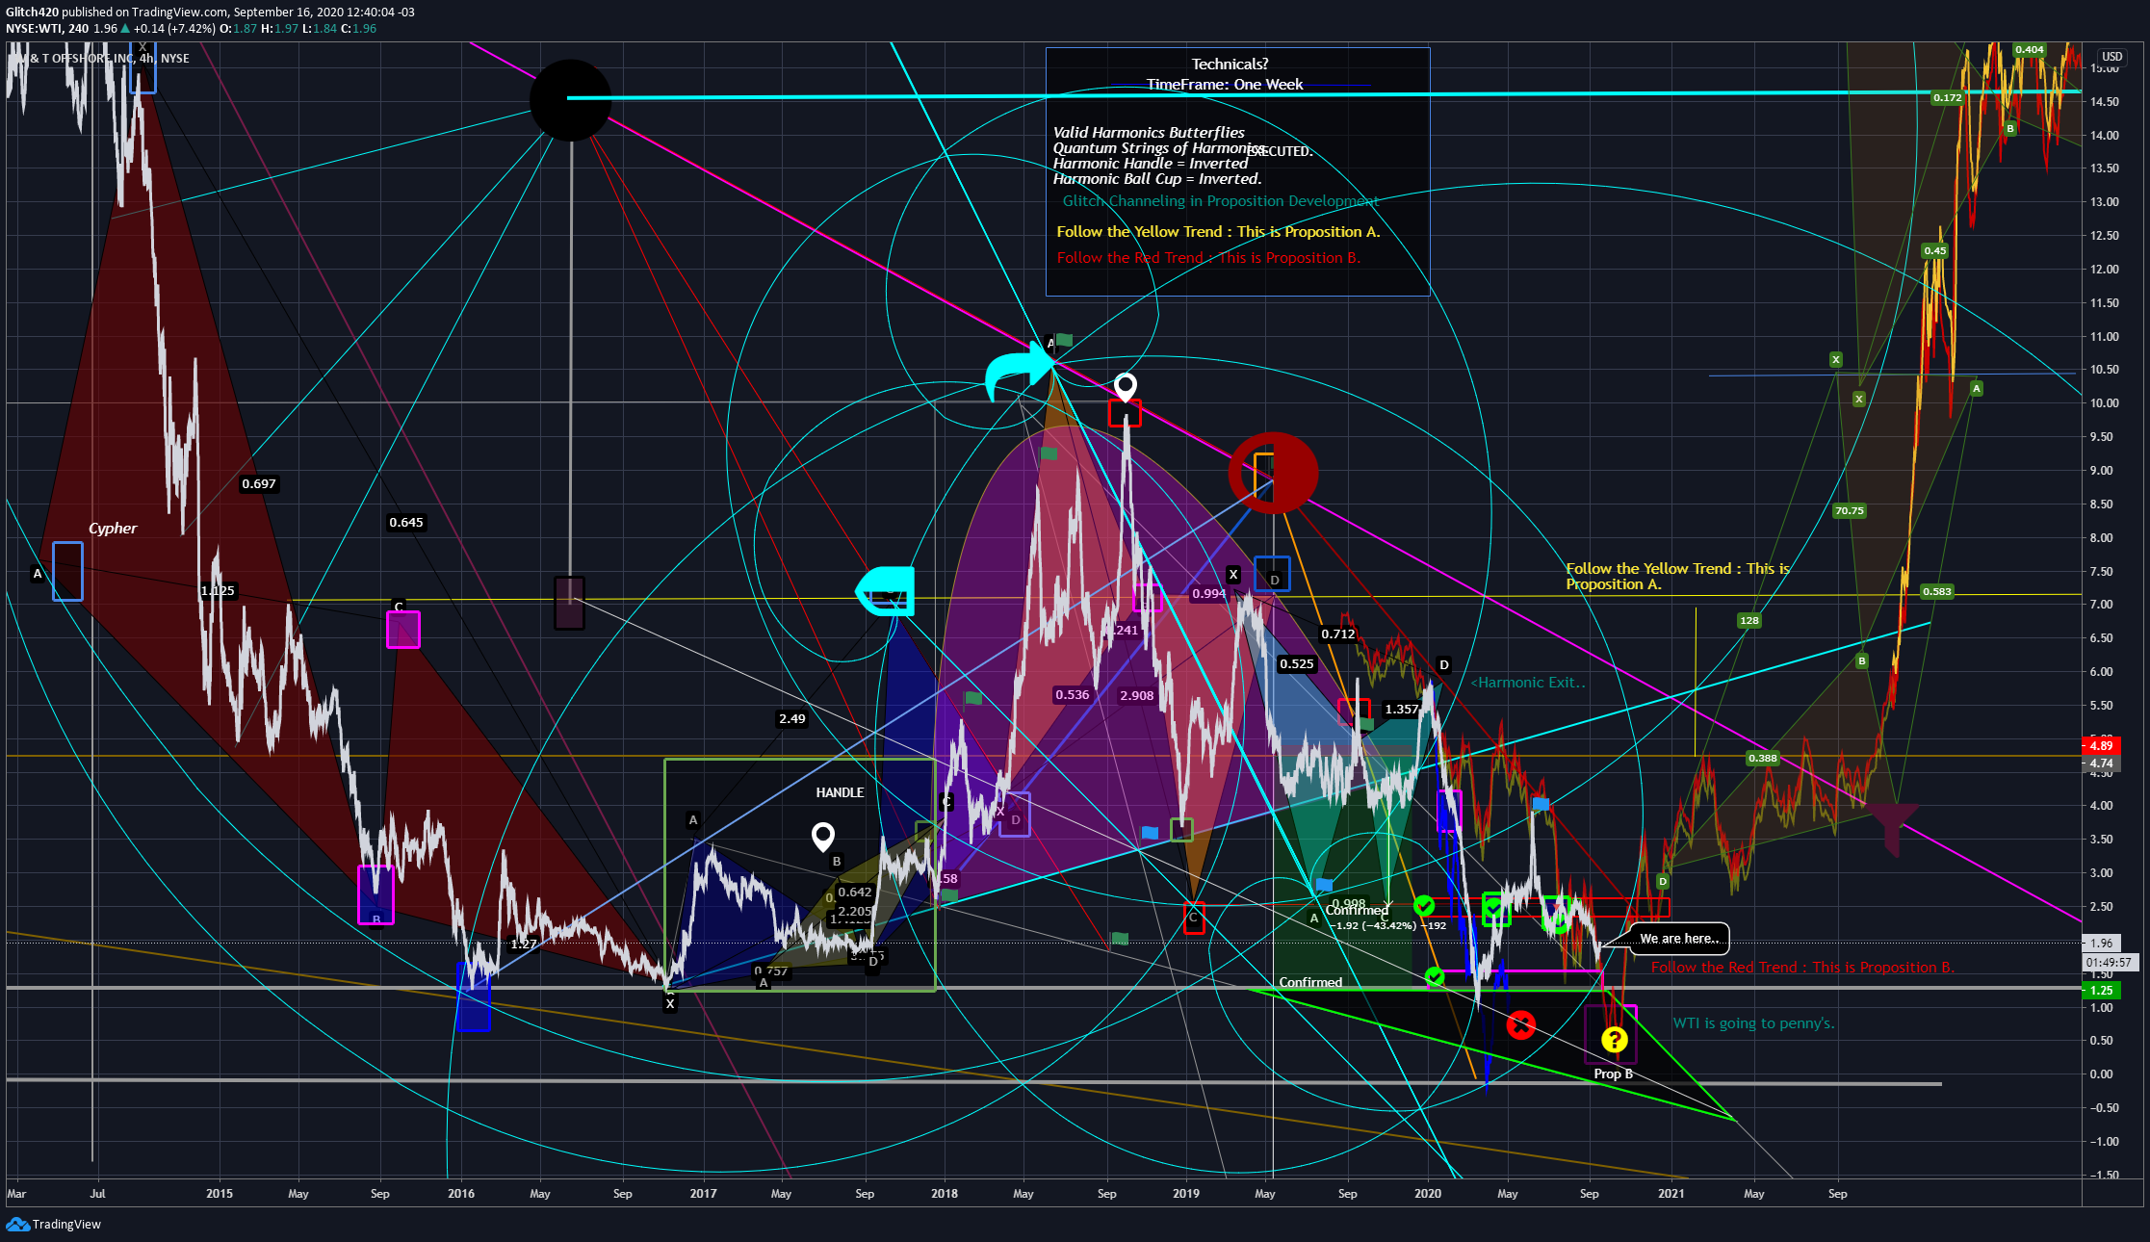
Task: Click the 2016 label on time axis
Action: click(461, 1194)
